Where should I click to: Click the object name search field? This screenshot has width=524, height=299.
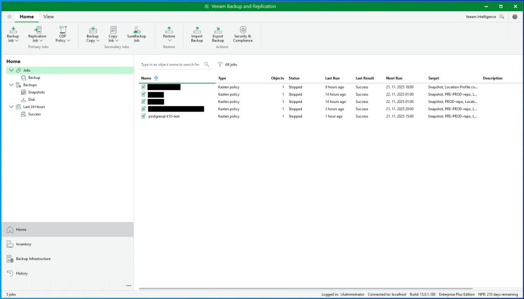pos(171,65)
